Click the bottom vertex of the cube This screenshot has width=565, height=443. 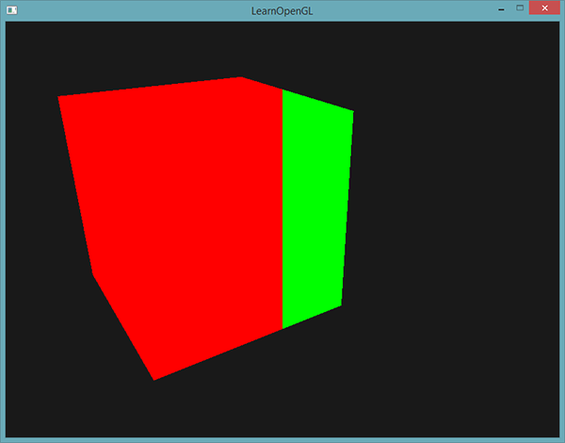153,379
